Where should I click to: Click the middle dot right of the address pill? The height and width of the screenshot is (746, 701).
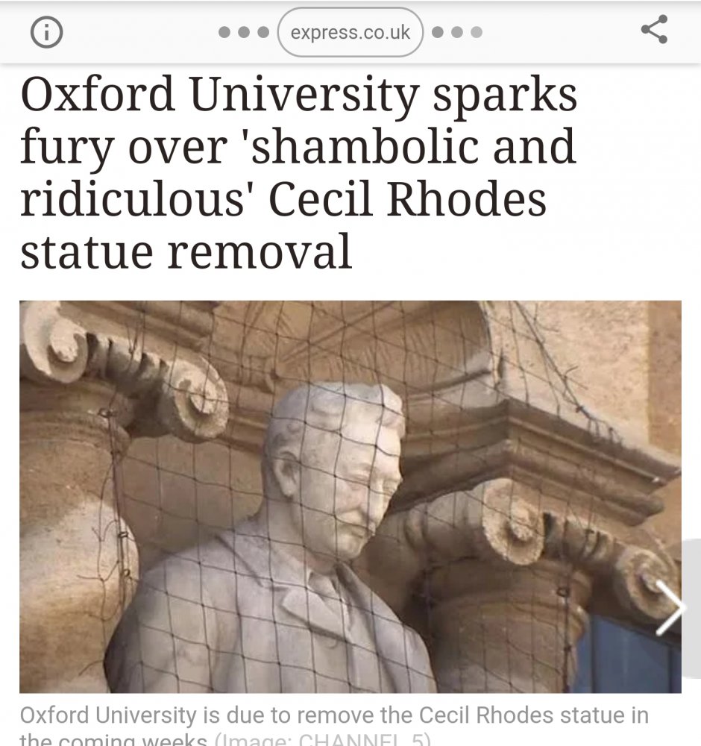tap(457, 32)
